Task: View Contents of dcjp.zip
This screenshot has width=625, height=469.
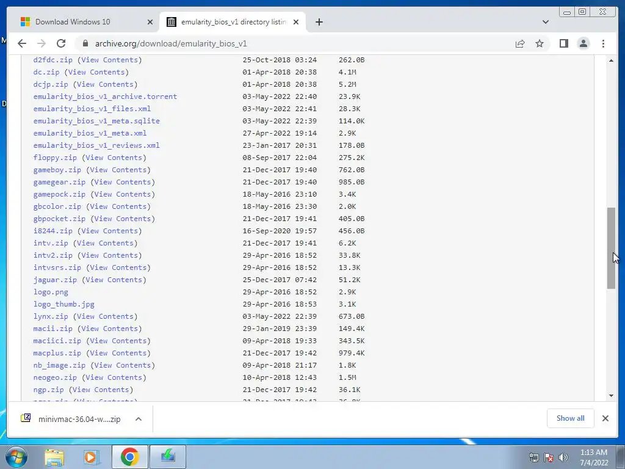Action: 105,84
